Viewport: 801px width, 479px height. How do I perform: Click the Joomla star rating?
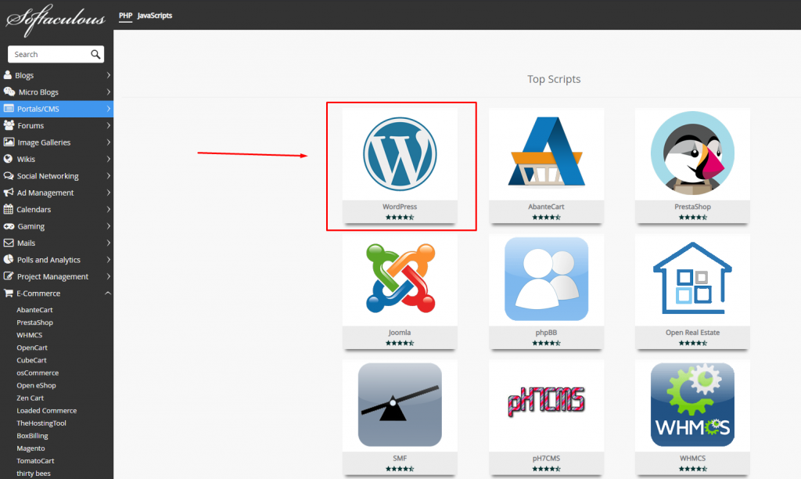400,343
